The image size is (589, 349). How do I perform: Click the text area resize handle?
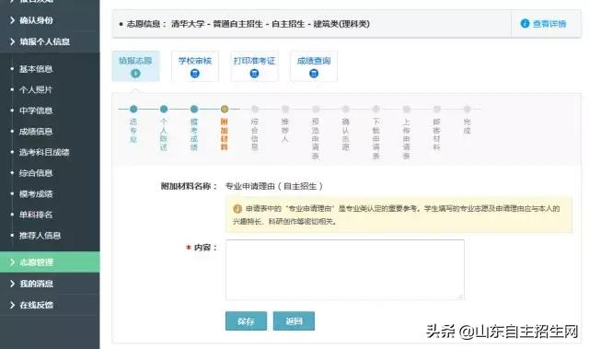click(460, 297)
